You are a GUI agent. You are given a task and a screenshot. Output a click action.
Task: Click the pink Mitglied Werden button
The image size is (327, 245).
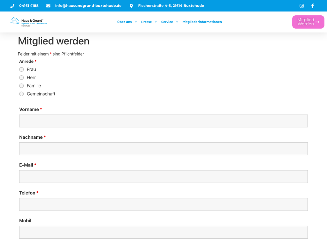pyautogui.click(x=308, y=22)
